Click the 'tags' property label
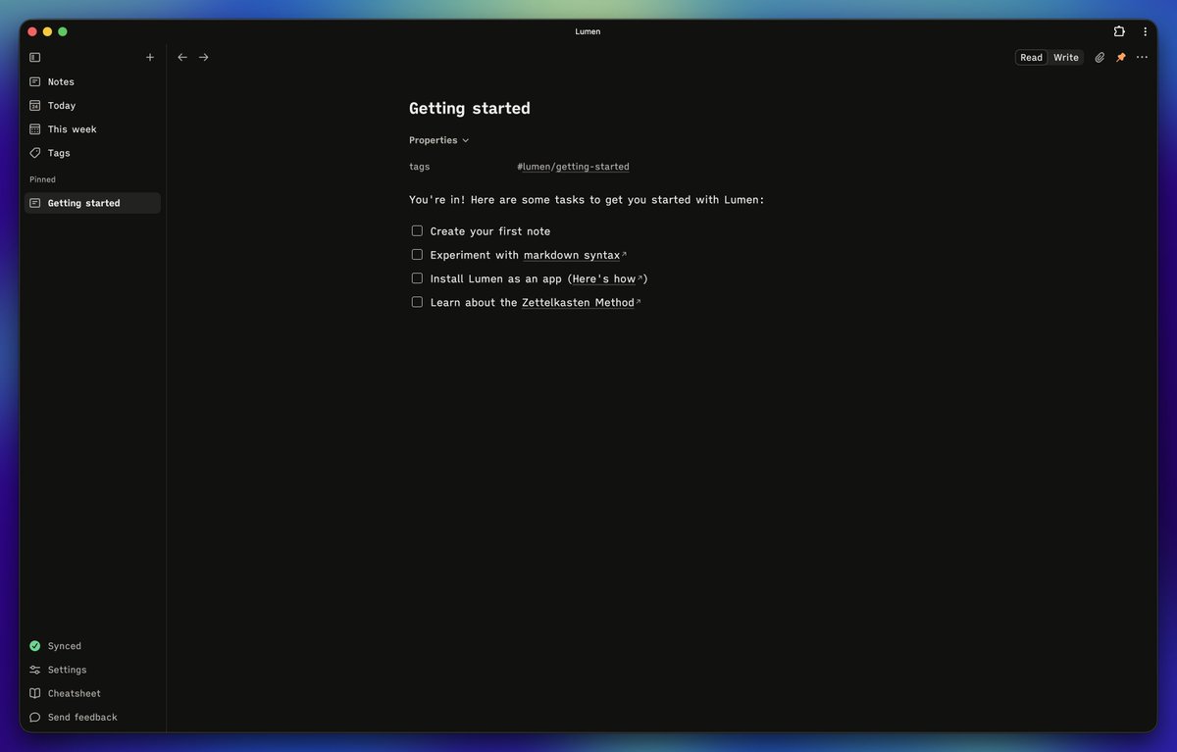The width and height of the screenshot is (1177, 752). pos(419,167)
